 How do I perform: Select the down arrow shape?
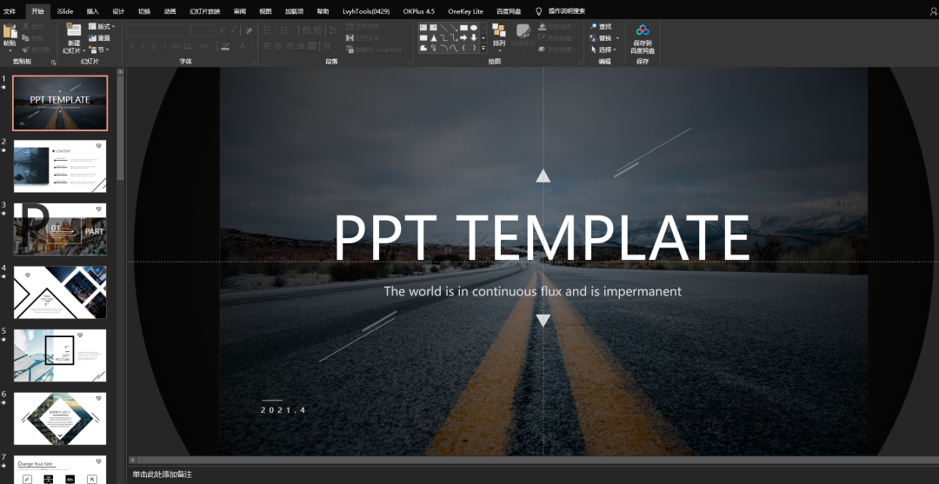pos(474,37)
